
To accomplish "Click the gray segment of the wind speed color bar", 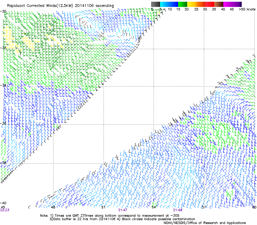I will click(156, 4).
